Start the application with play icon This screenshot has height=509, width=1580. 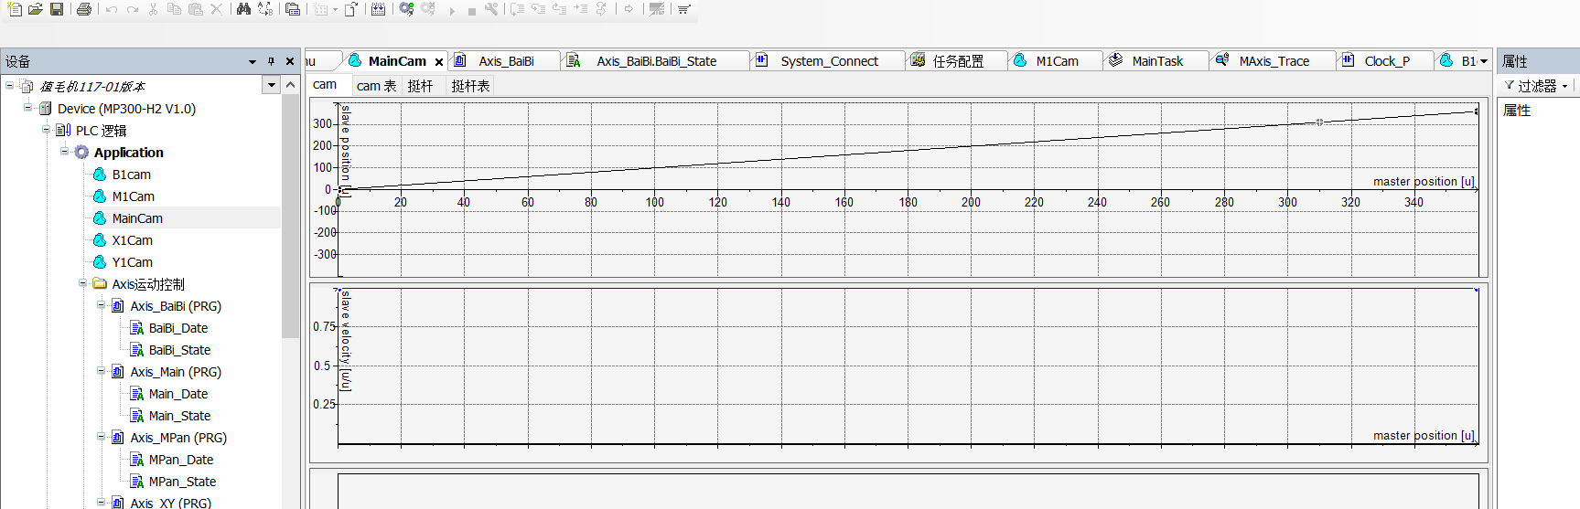pyautogui.click(x=452, y=11)
